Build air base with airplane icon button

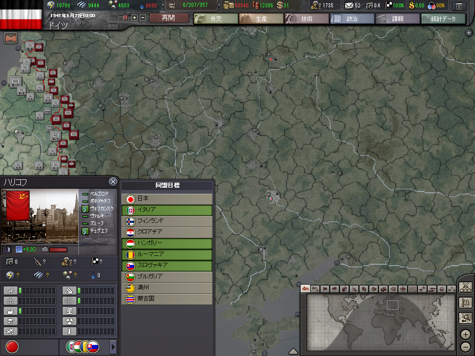point(10,291)
